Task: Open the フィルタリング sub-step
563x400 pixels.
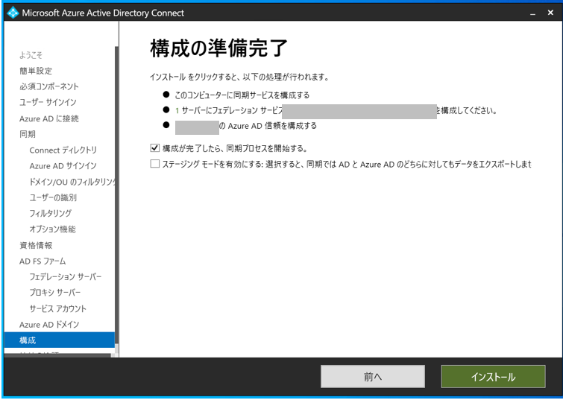Action: (x=50, y=213)
